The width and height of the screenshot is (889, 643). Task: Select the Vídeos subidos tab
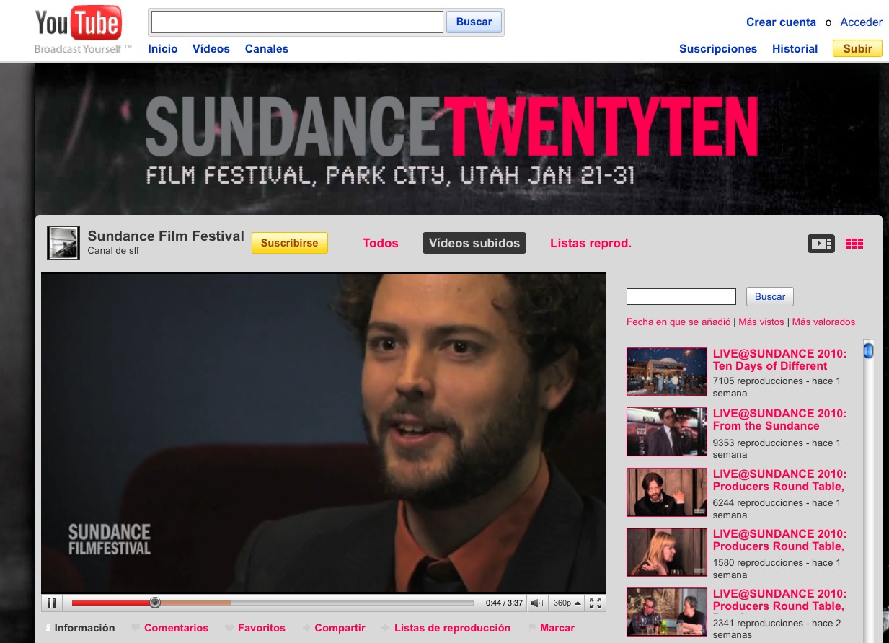pyautogui.click(x=474, y=243)
